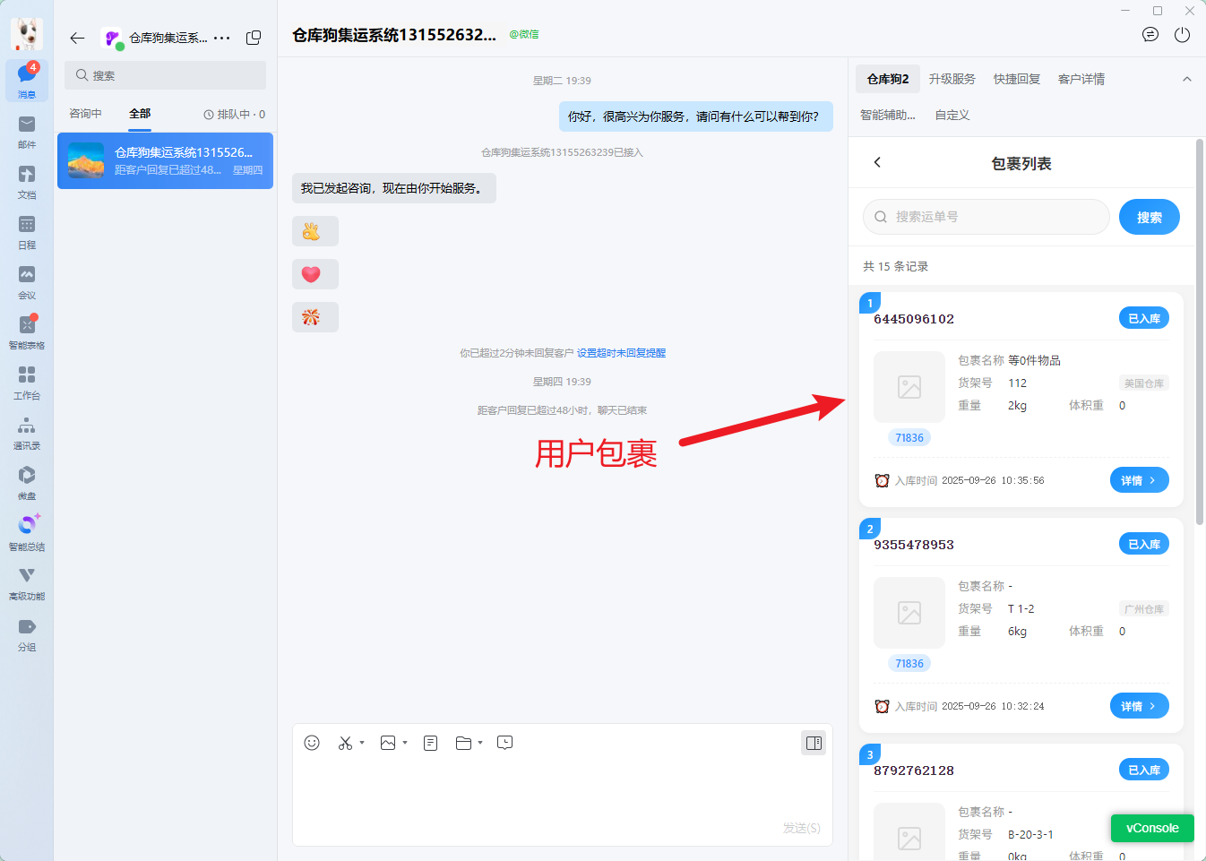This screenshot has height=861, width=1206.
Task: Open 详情 for package 6445096102
Action: click(1140, 480)
